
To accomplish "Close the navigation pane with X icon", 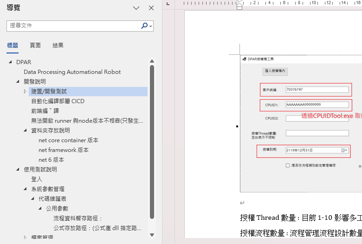I will pos(151,8).
